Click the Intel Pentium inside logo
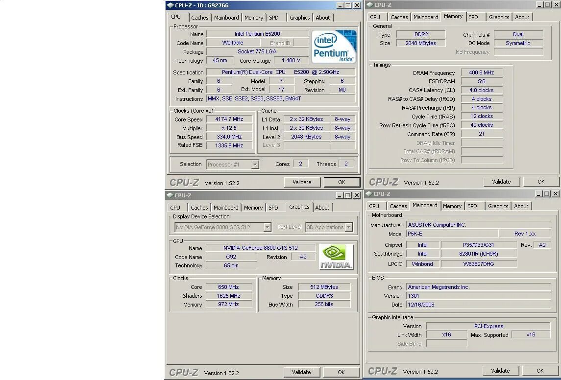This screenshot has height=380, width=561. pyautogui.click(x=334, y=47)
